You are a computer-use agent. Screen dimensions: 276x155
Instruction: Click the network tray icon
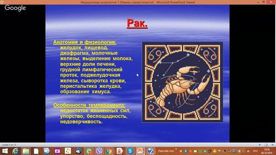(x=244, y=151)
